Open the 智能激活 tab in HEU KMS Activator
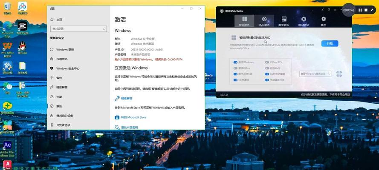Viewport: 379px width, 170px height. click(x=244, y=21)
